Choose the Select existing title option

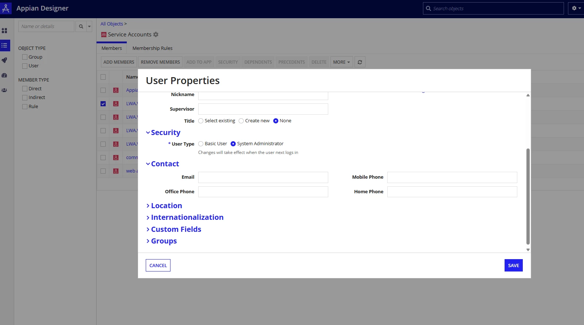(201, 121)
